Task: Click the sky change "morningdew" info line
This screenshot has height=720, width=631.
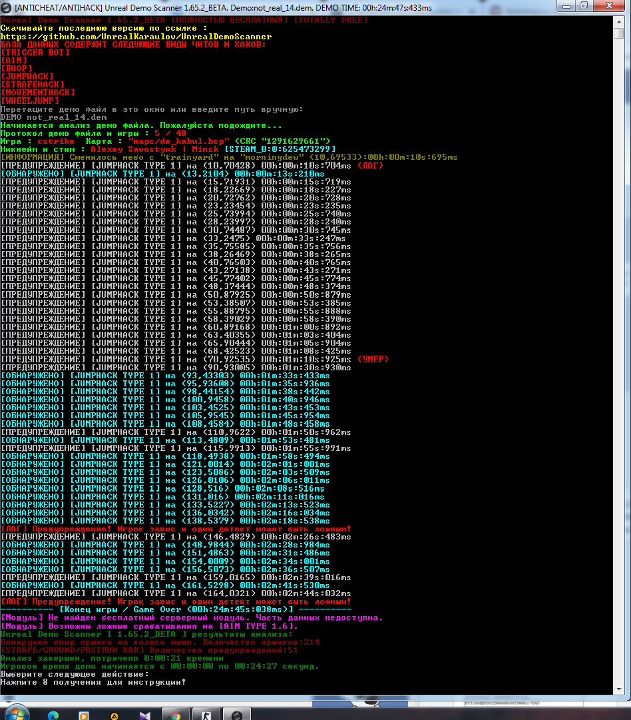Action: click(x=229, y=157)
